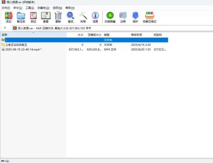Open the 帮助(H) menu
This screenshot has width=213, height=163.
(x=70, y=8)
